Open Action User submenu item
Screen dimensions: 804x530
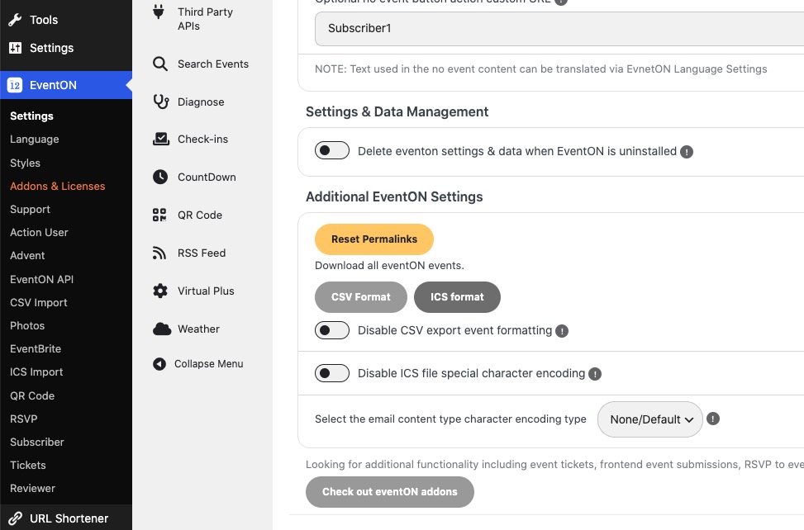coord(39,233)
